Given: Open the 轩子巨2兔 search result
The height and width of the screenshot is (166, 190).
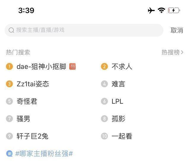Looking at the screenshot, I should (32, 136).
